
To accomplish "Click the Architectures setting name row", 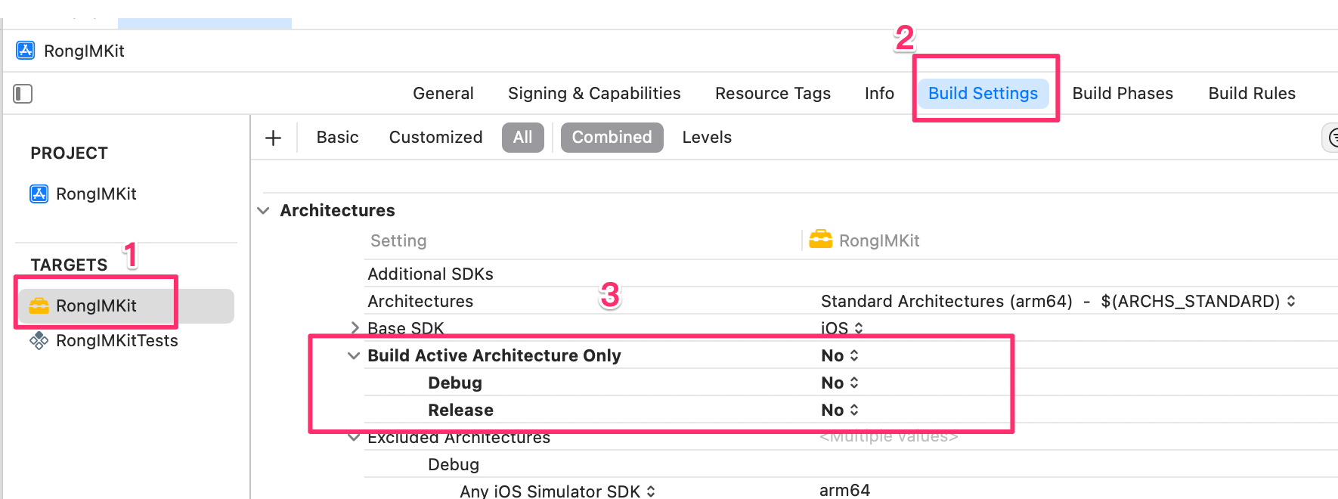I will pyautogui.click(x=420, y=301).
